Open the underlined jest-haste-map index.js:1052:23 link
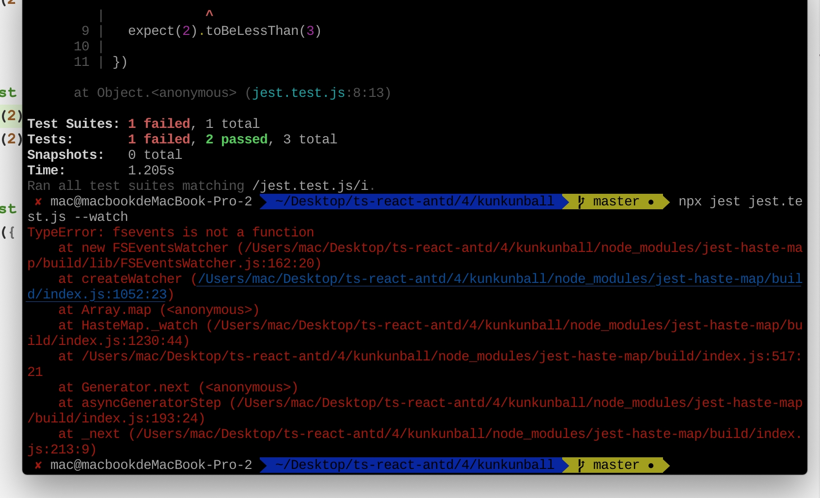The height and width of the screenshot is (498, 820). (x=415, y=287)
